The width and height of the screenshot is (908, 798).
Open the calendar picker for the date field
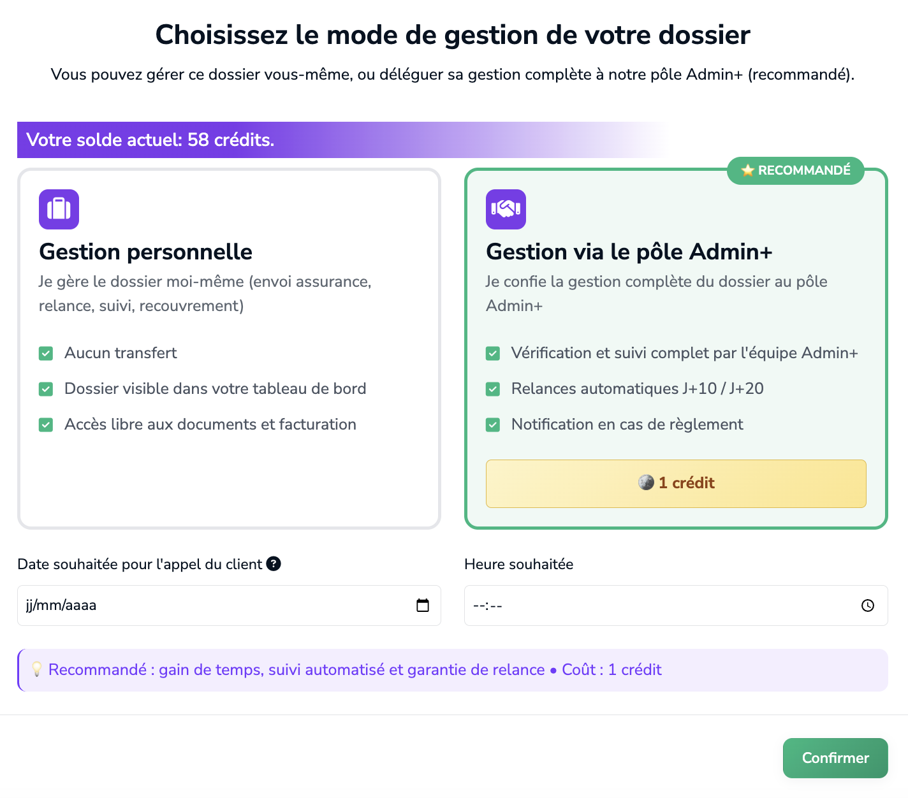pyautogui.click(x=423, y=606)
